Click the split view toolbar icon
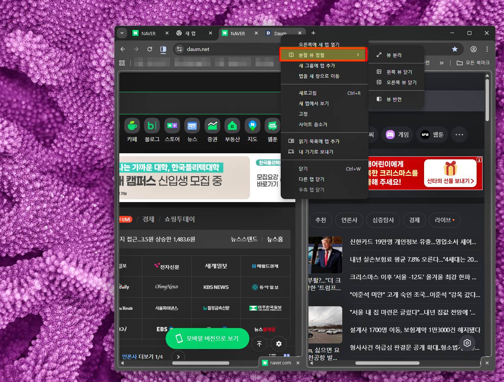This screenshot has width=504, height=382. click(163, 49)
